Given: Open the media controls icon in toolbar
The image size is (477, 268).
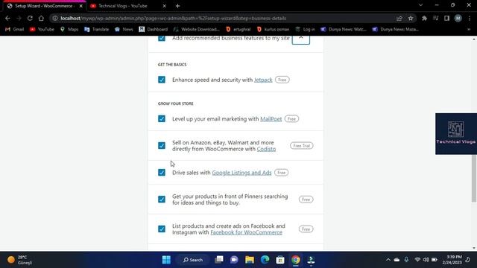Looking at the screenshot, I should click(435, 18).
